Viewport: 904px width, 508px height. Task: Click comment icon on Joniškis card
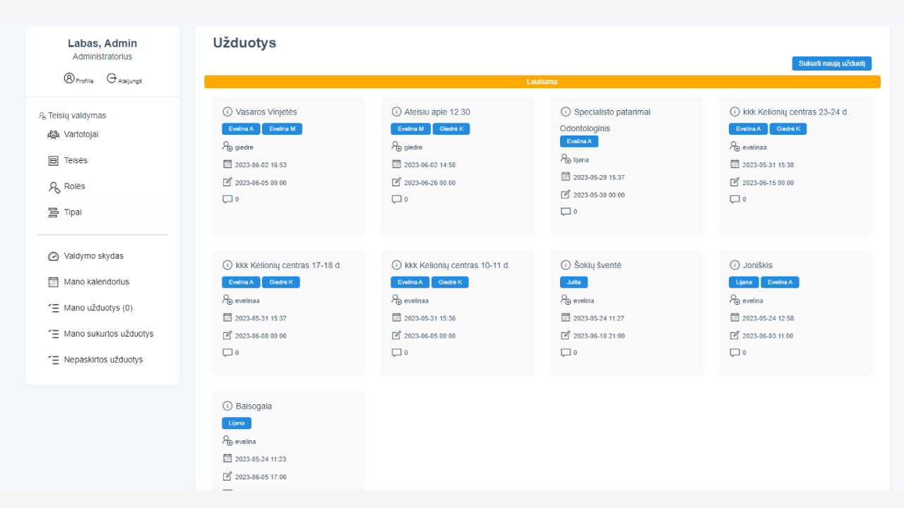click(x=734, y=352)
